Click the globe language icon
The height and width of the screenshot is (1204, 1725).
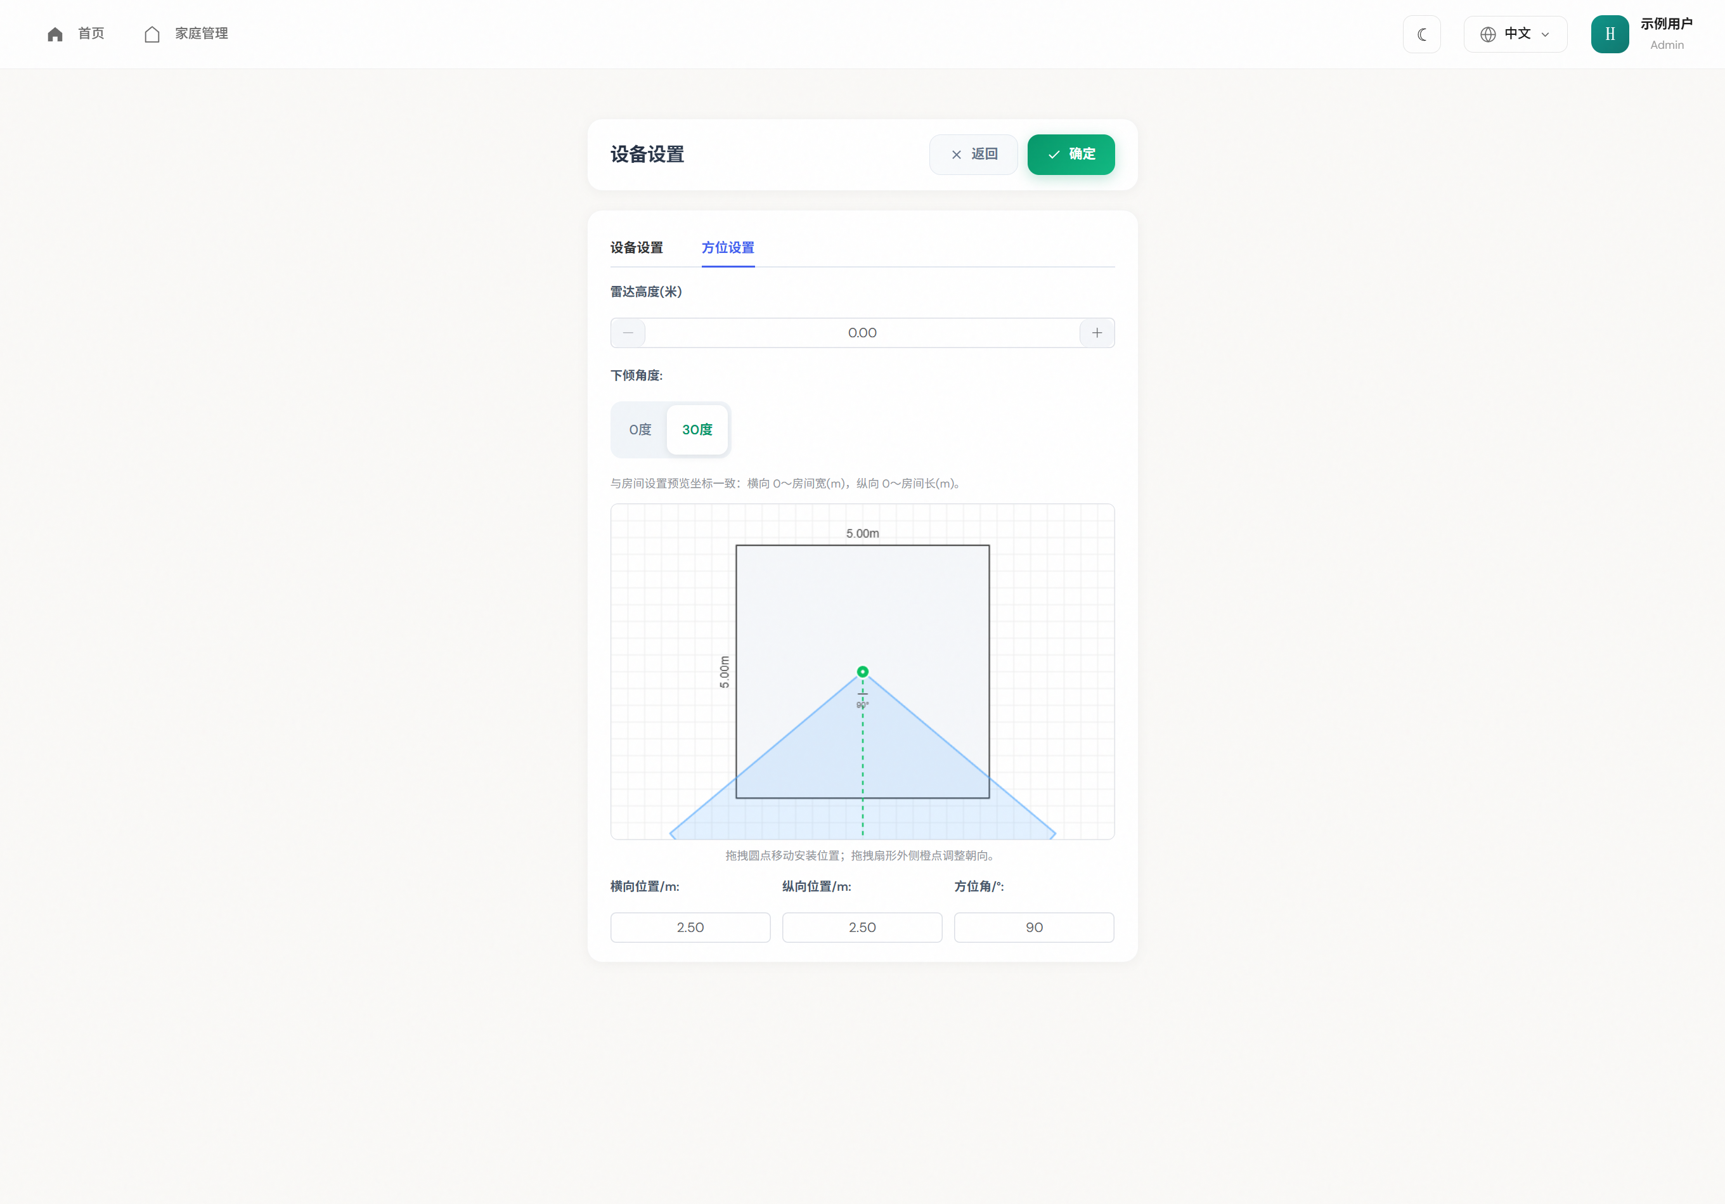[x=1488, y=35]
